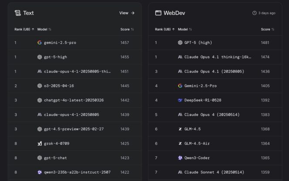Viewport: 289px width, 181px height.
Task: Open the Text leaderboard View link
Action: coord(127,13)
